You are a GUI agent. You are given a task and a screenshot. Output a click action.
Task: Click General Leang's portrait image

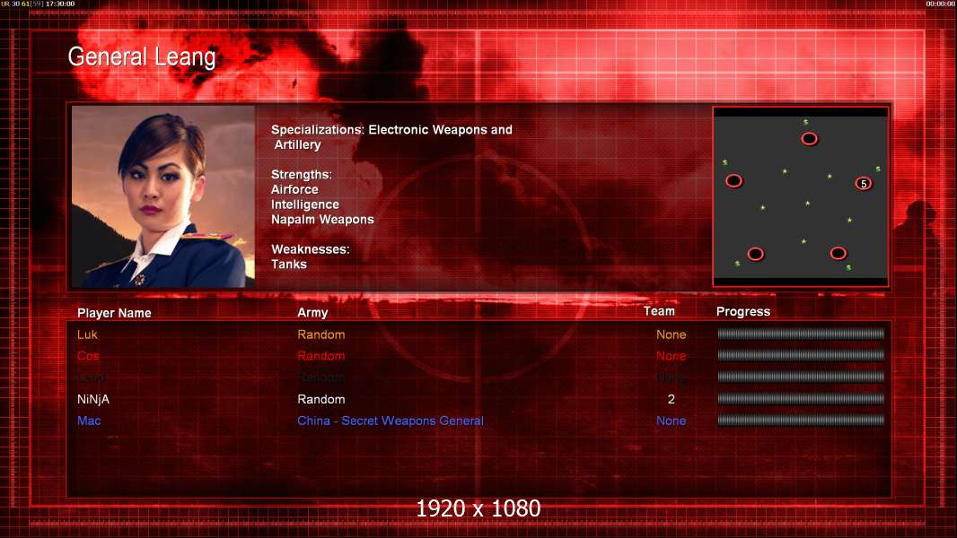(163, 196)
